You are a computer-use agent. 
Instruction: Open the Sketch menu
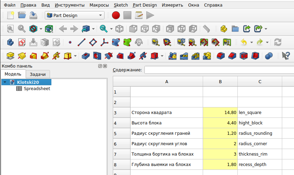coord(120,5)
